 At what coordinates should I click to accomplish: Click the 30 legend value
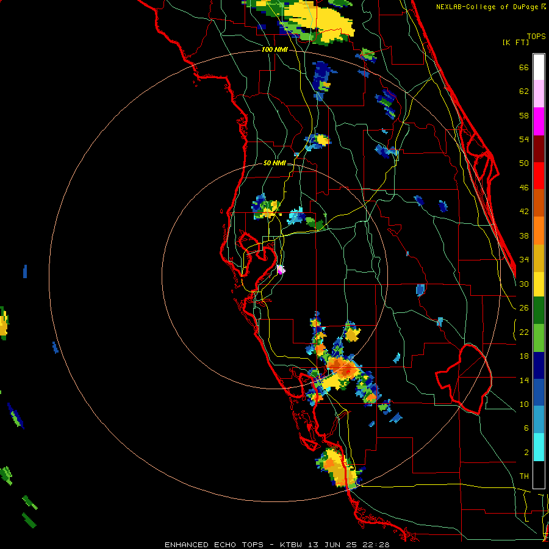(x=524, y=284)
